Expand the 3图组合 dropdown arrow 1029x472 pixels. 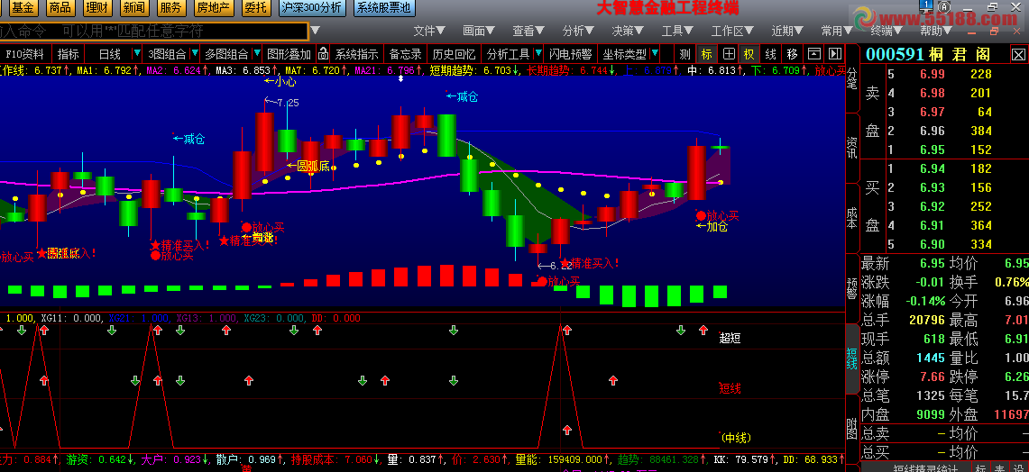pos(195,54)
